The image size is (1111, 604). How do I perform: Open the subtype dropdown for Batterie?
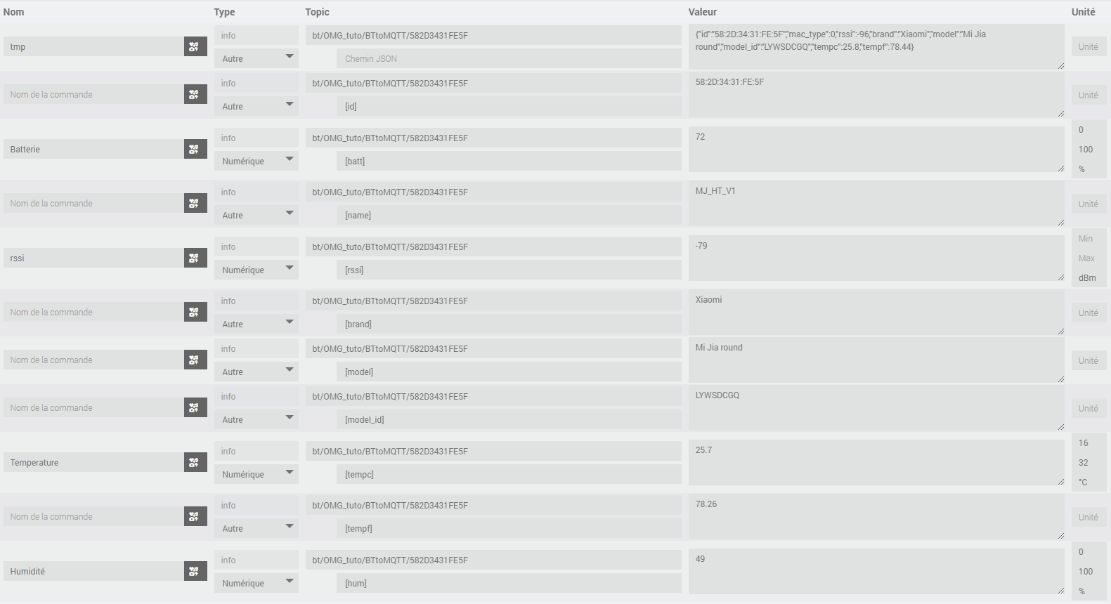click(x=256, y=161)
